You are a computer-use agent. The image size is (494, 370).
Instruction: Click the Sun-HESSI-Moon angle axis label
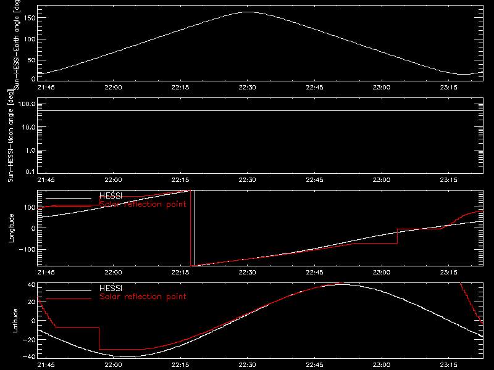10,136
